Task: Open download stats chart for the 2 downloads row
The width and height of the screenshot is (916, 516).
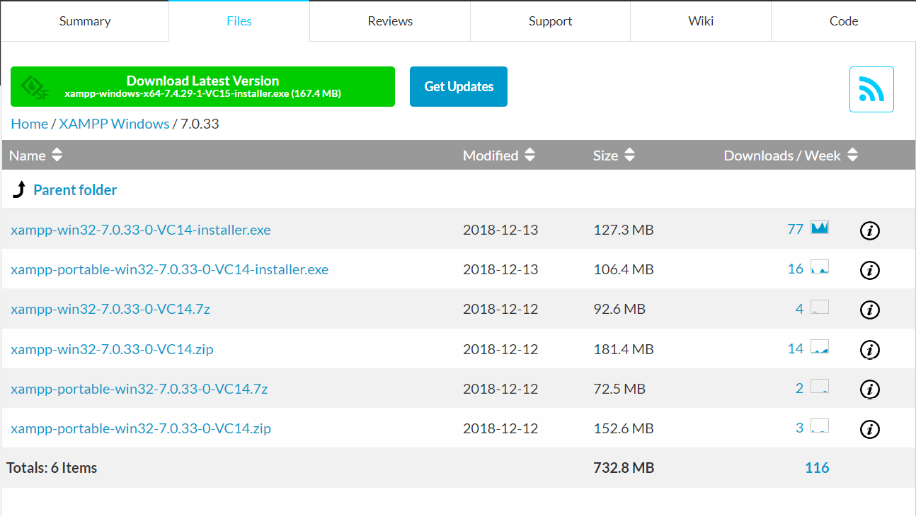Action: pyautogui.click(x=820, y=386)
